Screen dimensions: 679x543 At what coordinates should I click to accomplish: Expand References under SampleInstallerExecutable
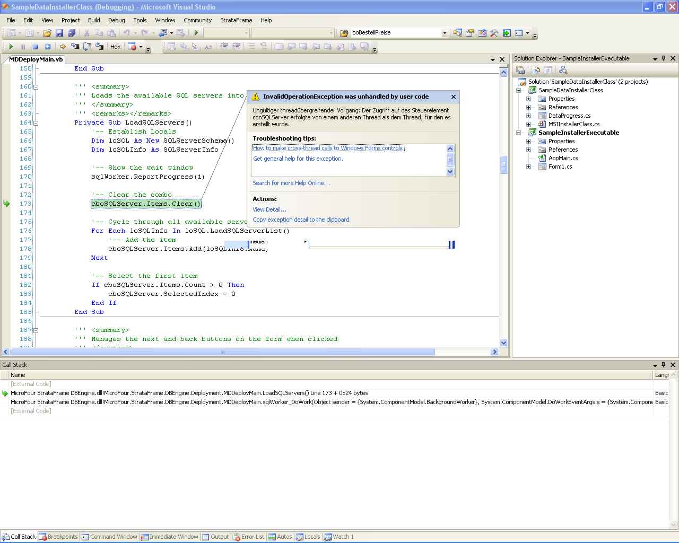tap(528, 150)
